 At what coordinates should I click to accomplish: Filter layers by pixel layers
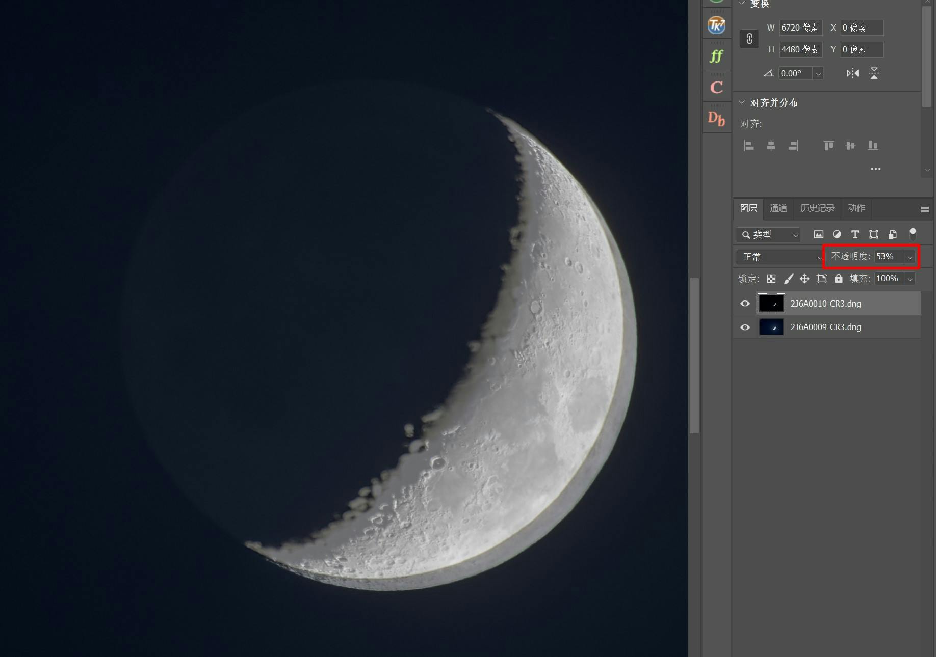(818, 234)
